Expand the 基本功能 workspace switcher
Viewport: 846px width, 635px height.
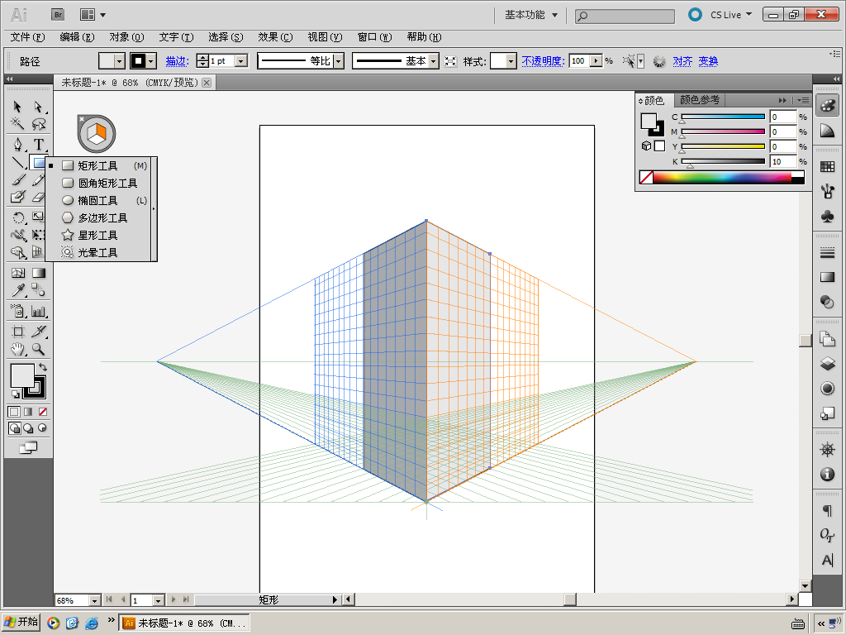coord(531,15)
